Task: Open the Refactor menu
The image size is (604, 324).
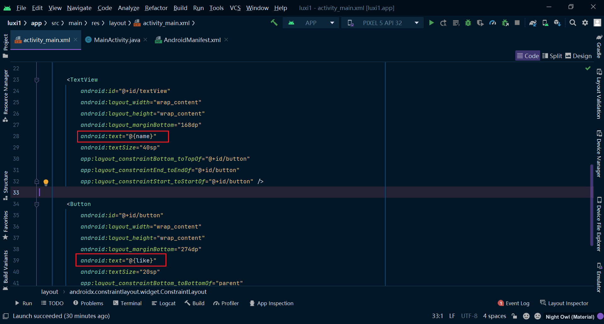Action: tap(156, 8)
